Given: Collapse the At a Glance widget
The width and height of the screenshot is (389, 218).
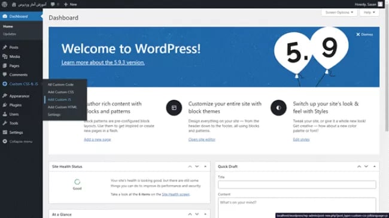Looking at the screenshot, I should pos(205,214).
